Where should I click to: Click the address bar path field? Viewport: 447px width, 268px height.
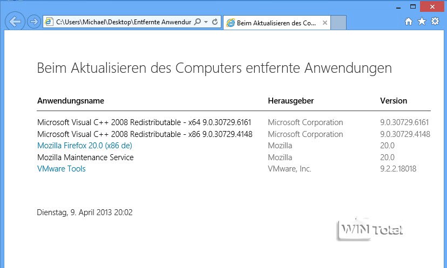[x=124, y=22]
